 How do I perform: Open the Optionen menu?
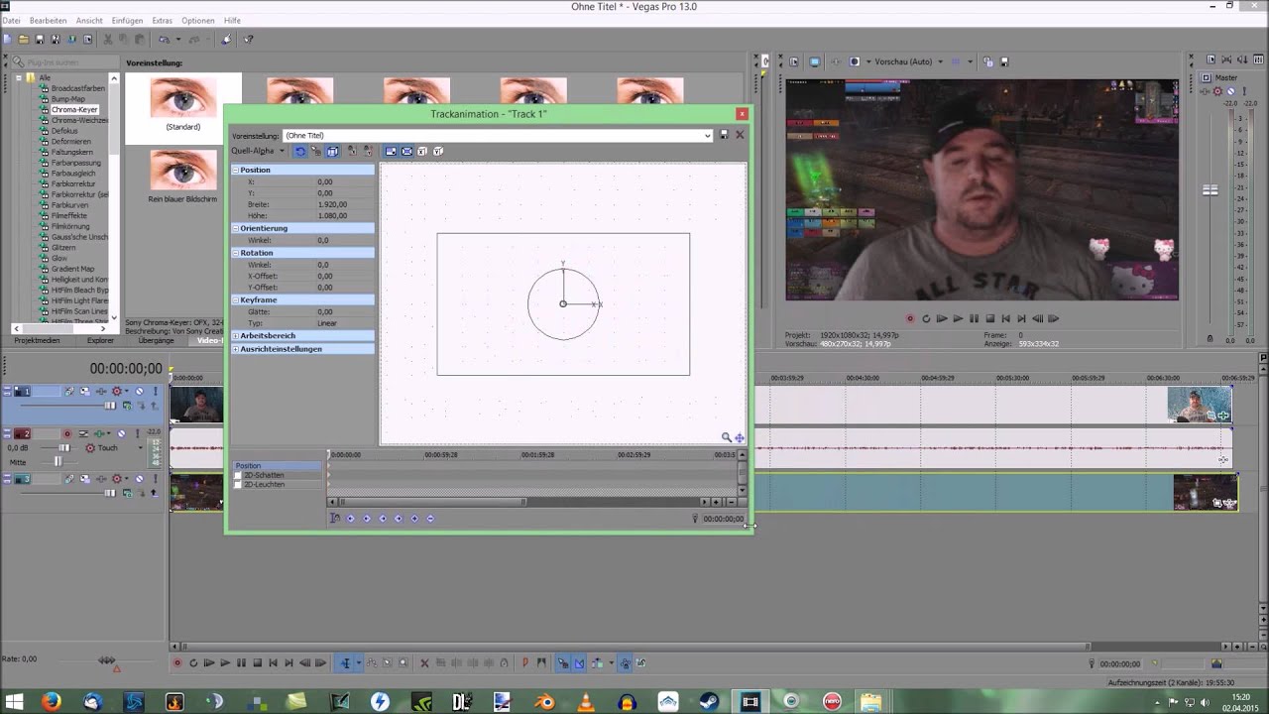[198, 21]
